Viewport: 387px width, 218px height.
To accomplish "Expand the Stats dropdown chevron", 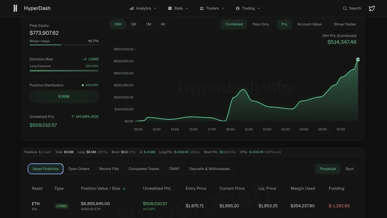I will click(x=187, y=8).
